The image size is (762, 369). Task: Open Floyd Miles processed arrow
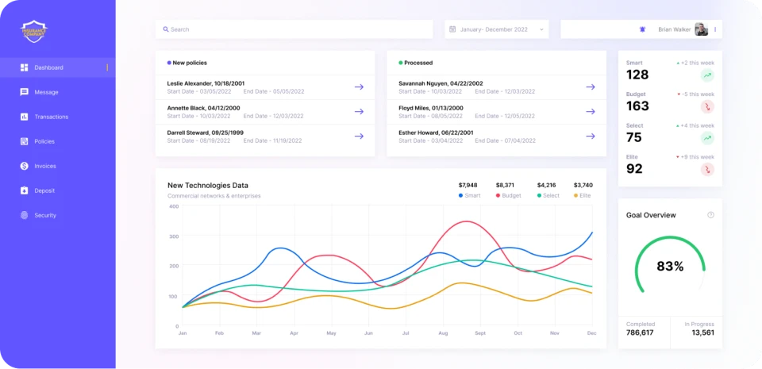click(x=591, y=112)
